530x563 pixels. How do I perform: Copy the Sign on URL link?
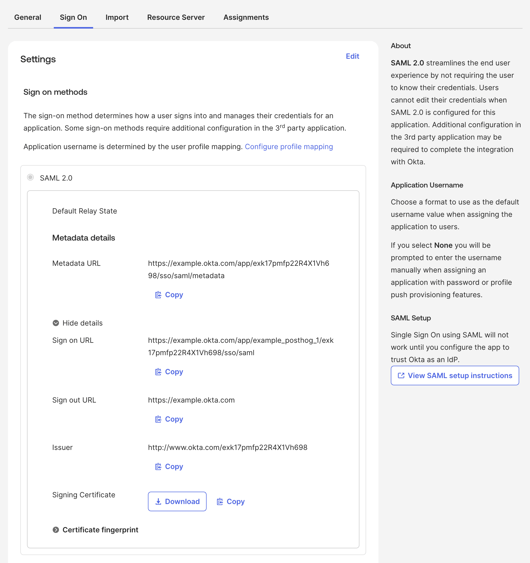coord(174,372)
